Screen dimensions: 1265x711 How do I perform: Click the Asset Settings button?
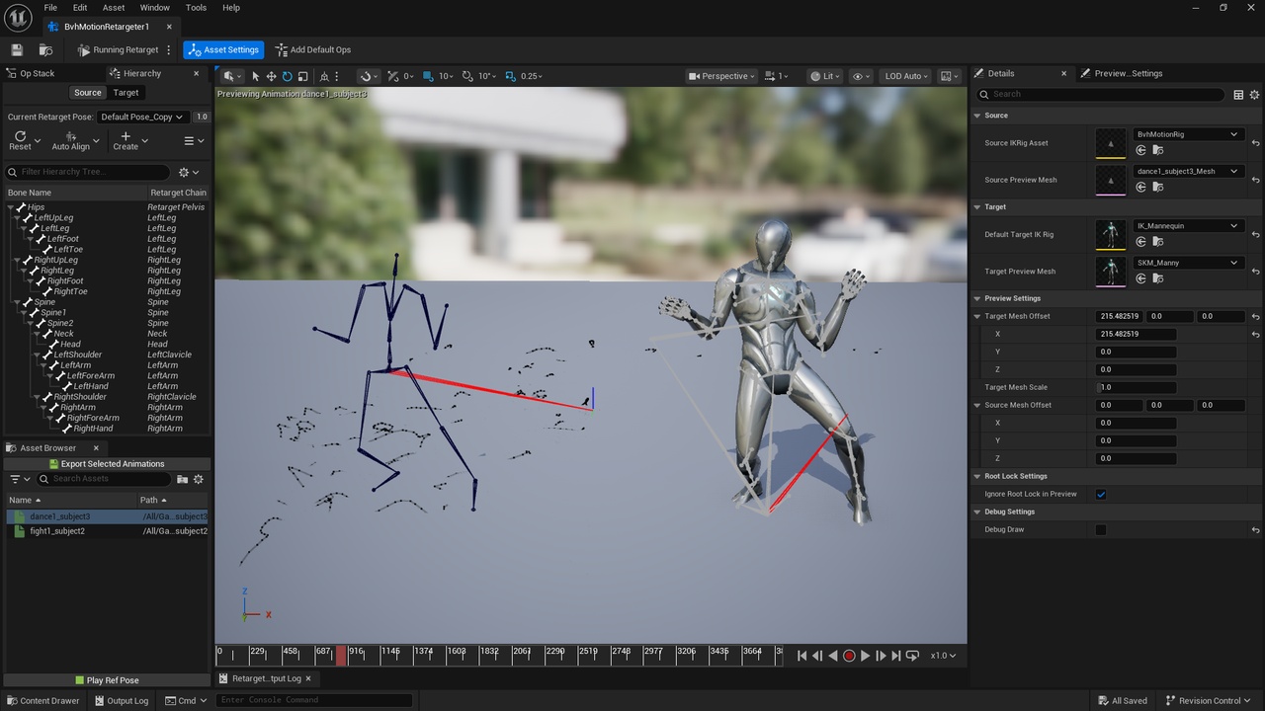(x=223, y=49)
